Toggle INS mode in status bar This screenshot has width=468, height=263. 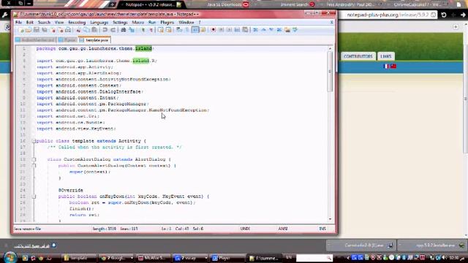pyautogui.click(x=322, y=229)
